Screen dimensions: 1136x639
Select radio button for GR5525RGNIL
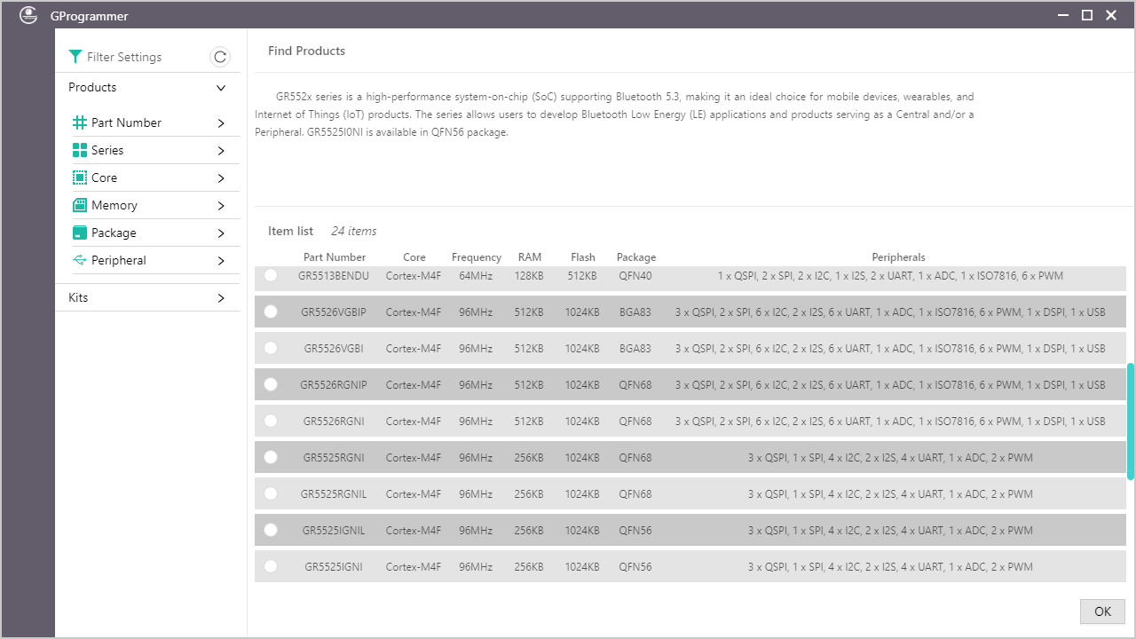point(271,493)
